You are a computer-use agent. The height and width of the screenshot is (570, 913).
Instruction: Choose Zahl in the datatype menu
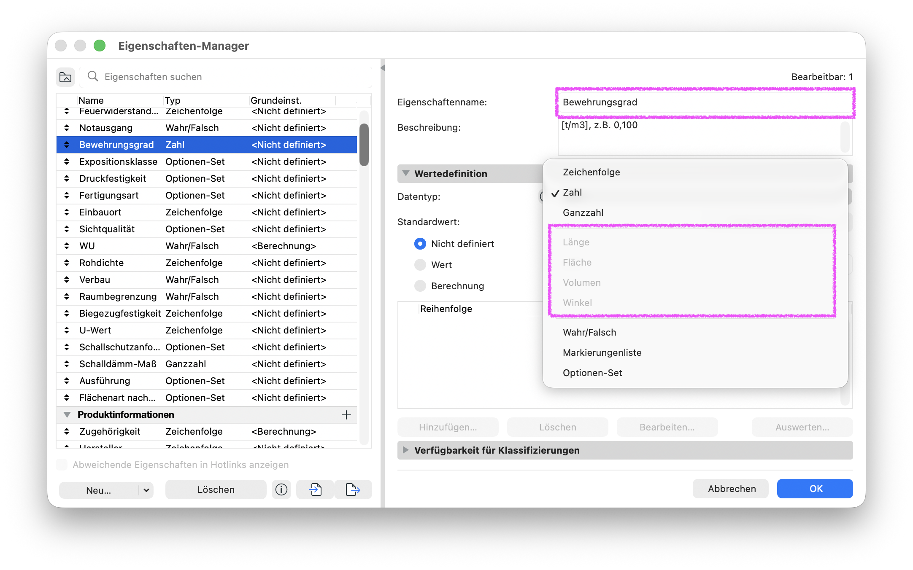pyautogui.click(x=694, y=192)
